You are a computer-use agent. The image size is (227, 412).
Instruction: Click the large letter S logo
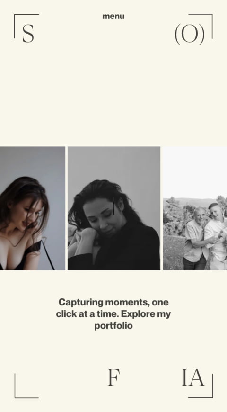(28, 33)
